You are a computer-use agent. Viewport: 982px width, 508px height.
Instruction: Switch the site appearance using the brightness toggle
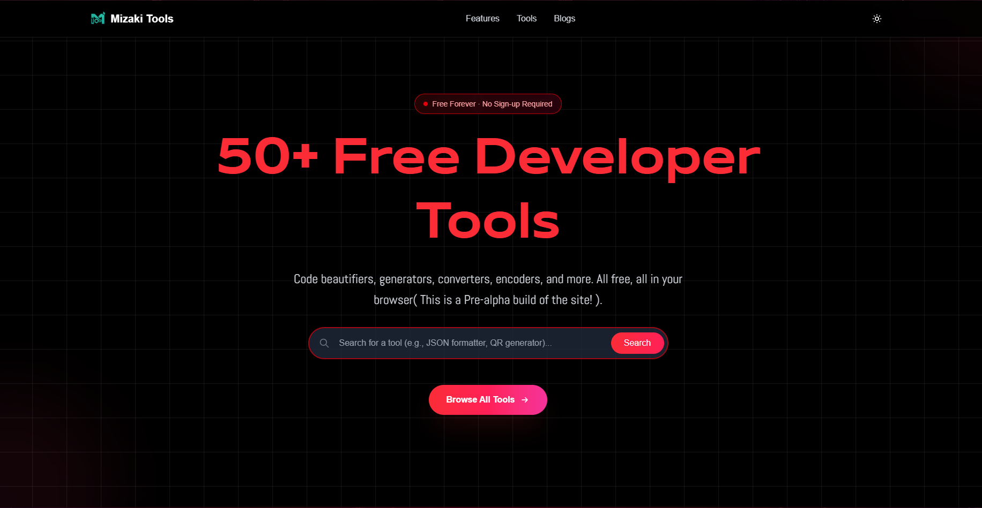click(x=877, y=18)
